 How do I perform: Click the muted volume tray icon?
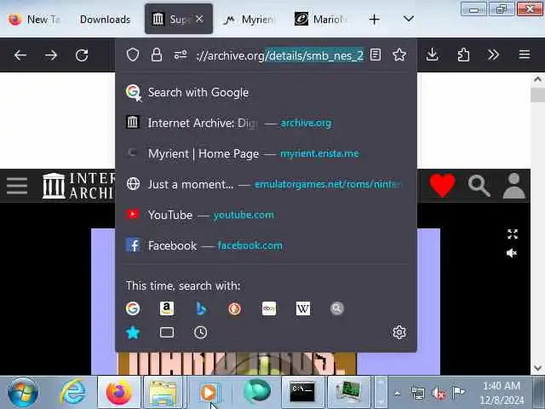439,394
